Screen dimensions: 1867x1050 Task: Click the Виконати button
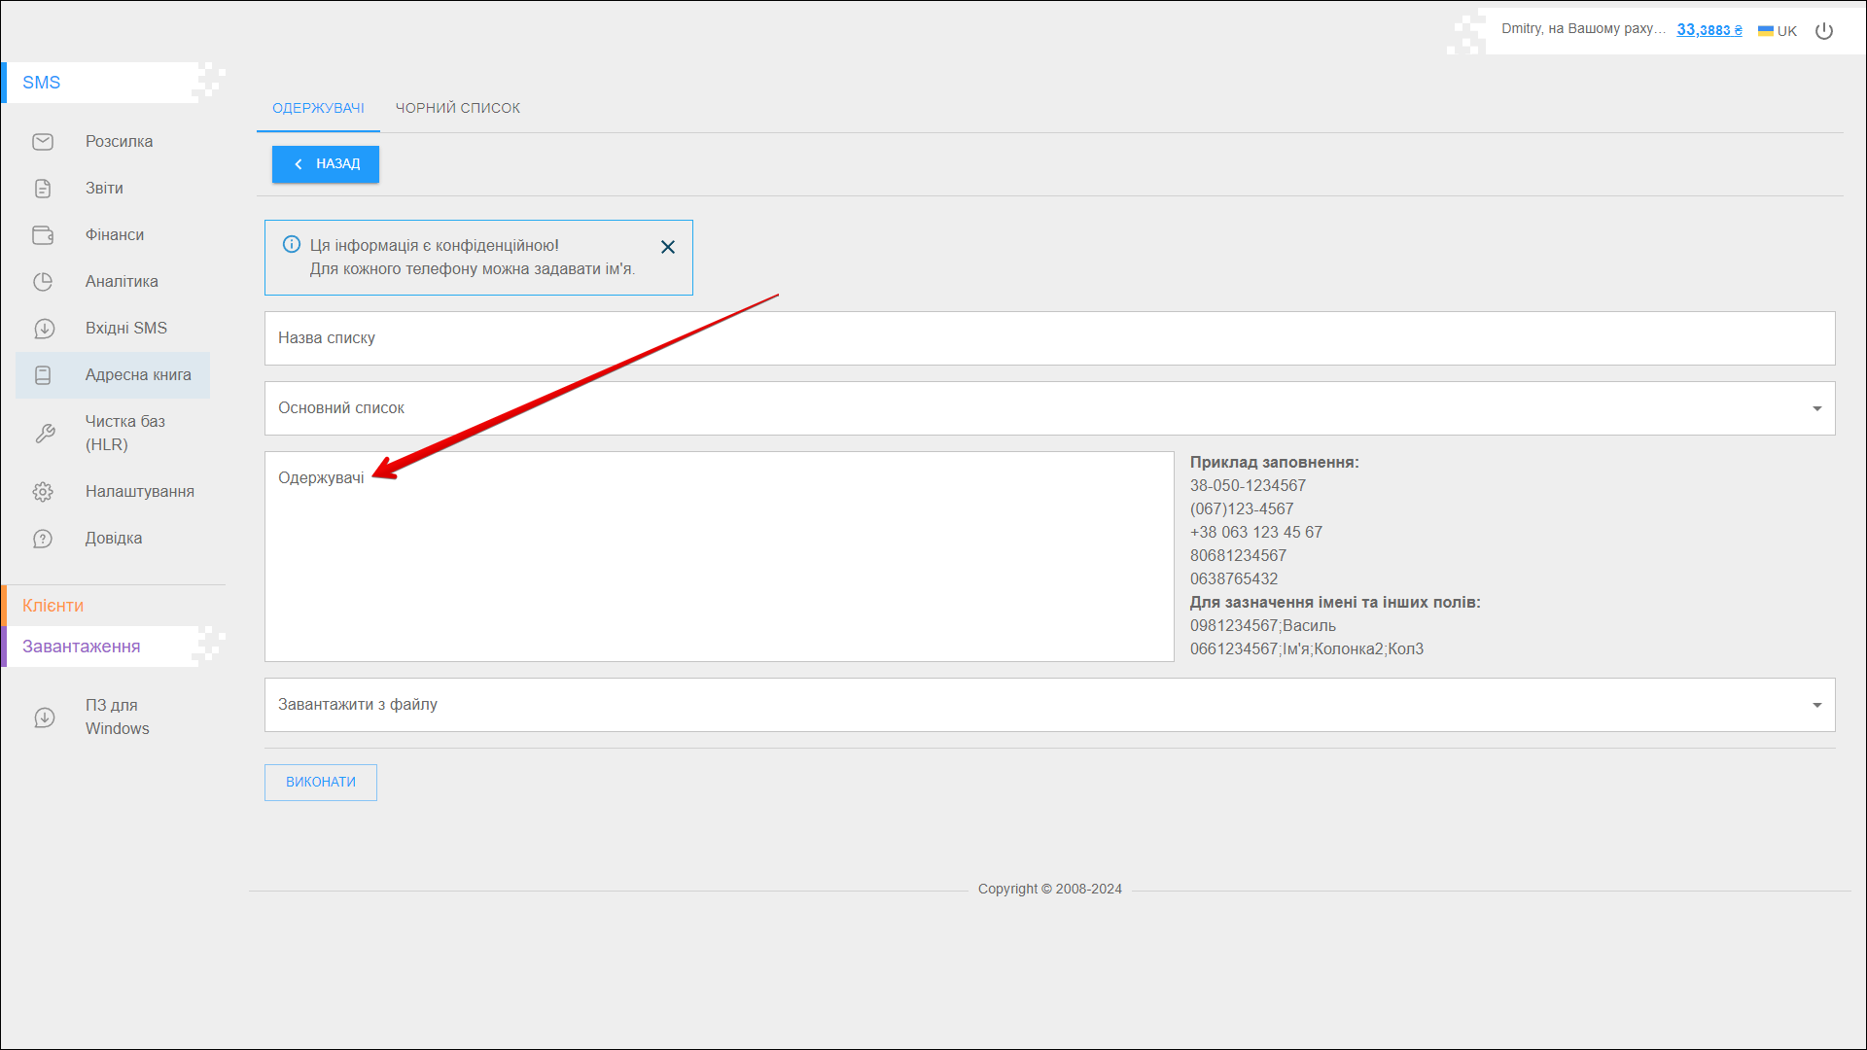pyautogui.click(x=321, y=783)
